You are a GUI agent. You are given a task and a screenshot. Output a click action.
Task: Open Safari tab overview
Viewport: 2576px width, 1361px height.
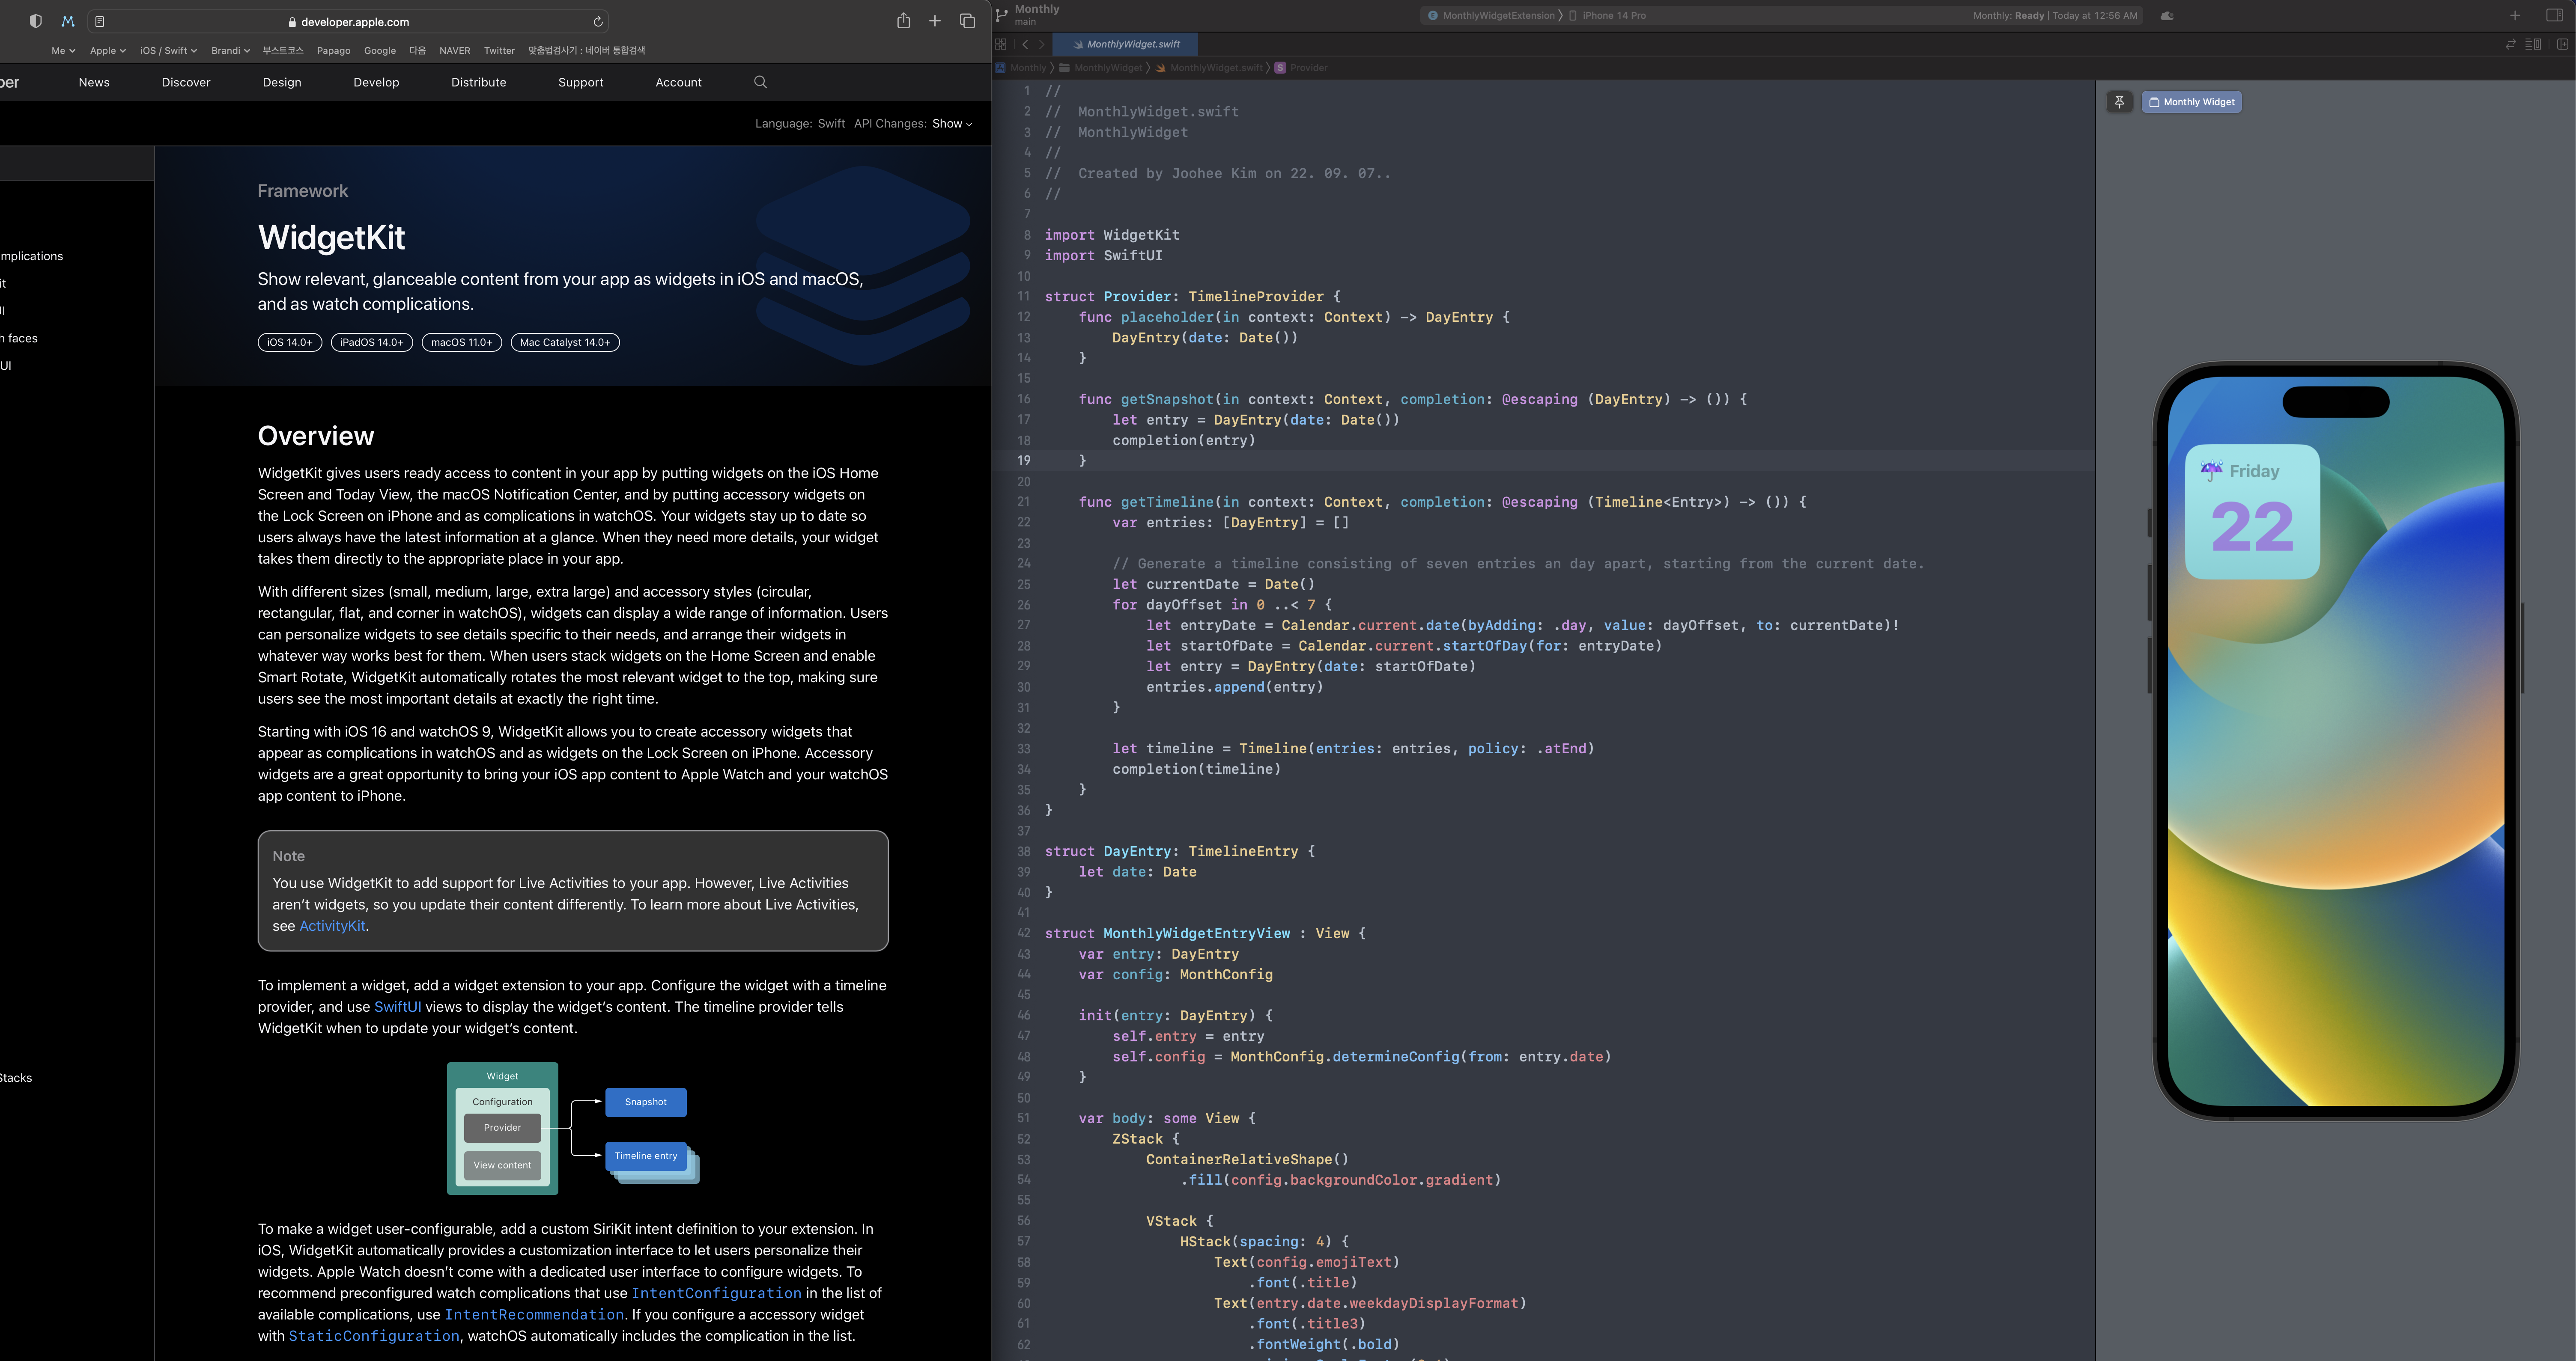tap(967, 21)
